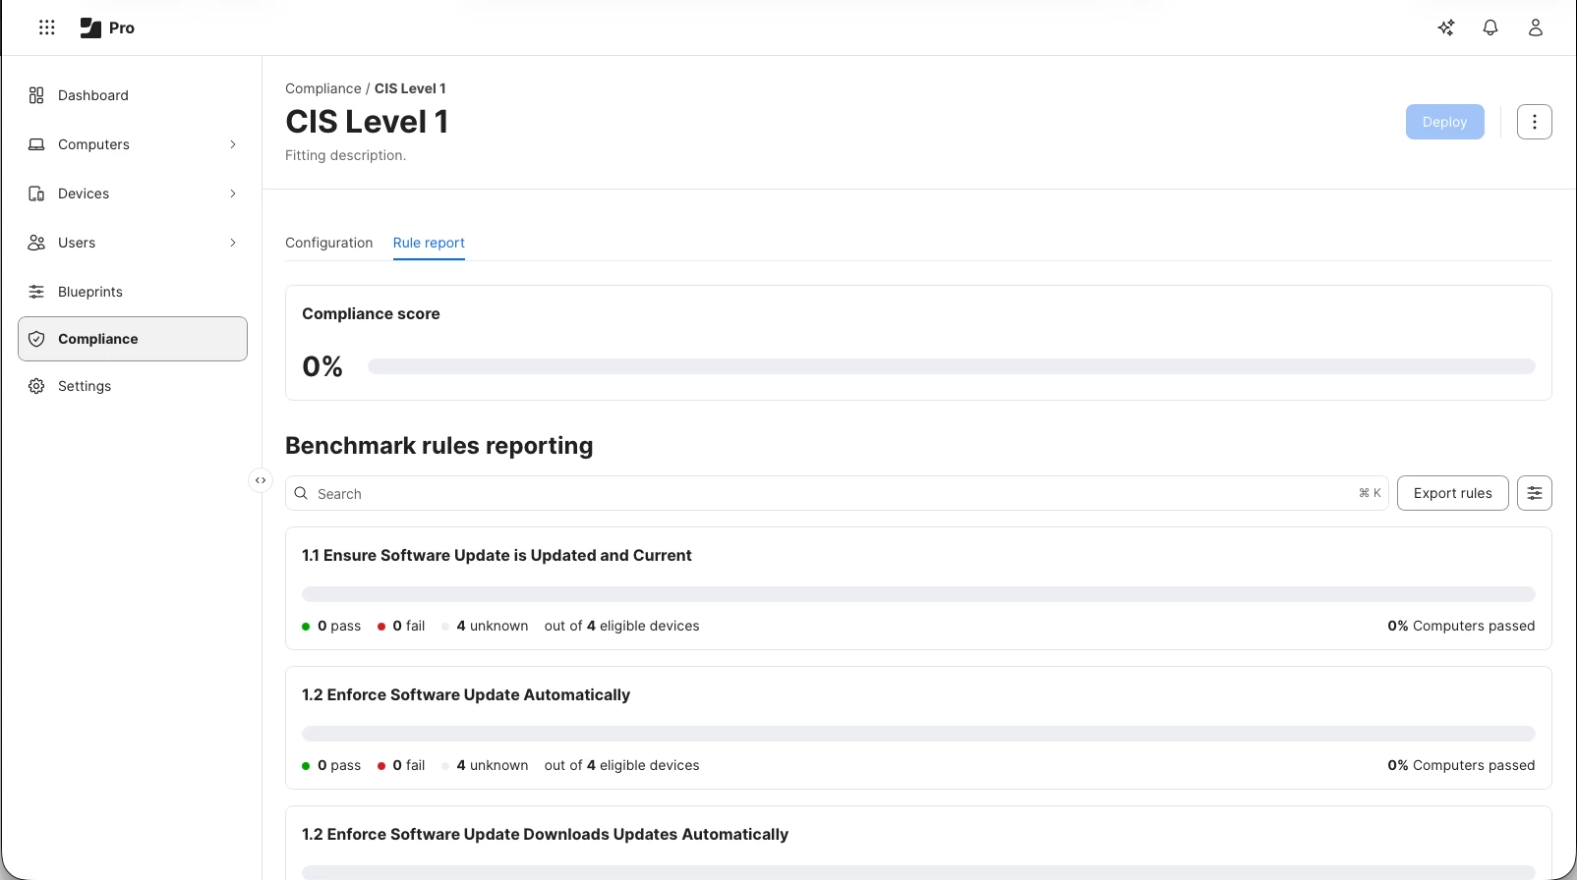
Task: Open the apps grid launcher icon
Action: click(46, 27)
